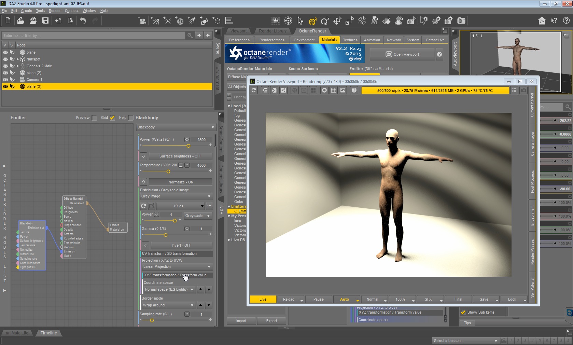
Task: Open the Linear Projection dropdown
Action: tap(177, 266)
